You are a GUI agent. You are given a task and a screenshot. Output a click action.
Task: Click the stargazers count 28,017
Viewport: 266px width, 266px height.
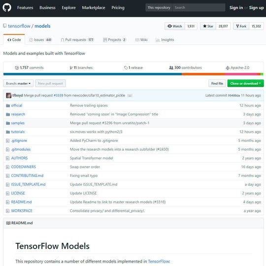tap(223, 26)
